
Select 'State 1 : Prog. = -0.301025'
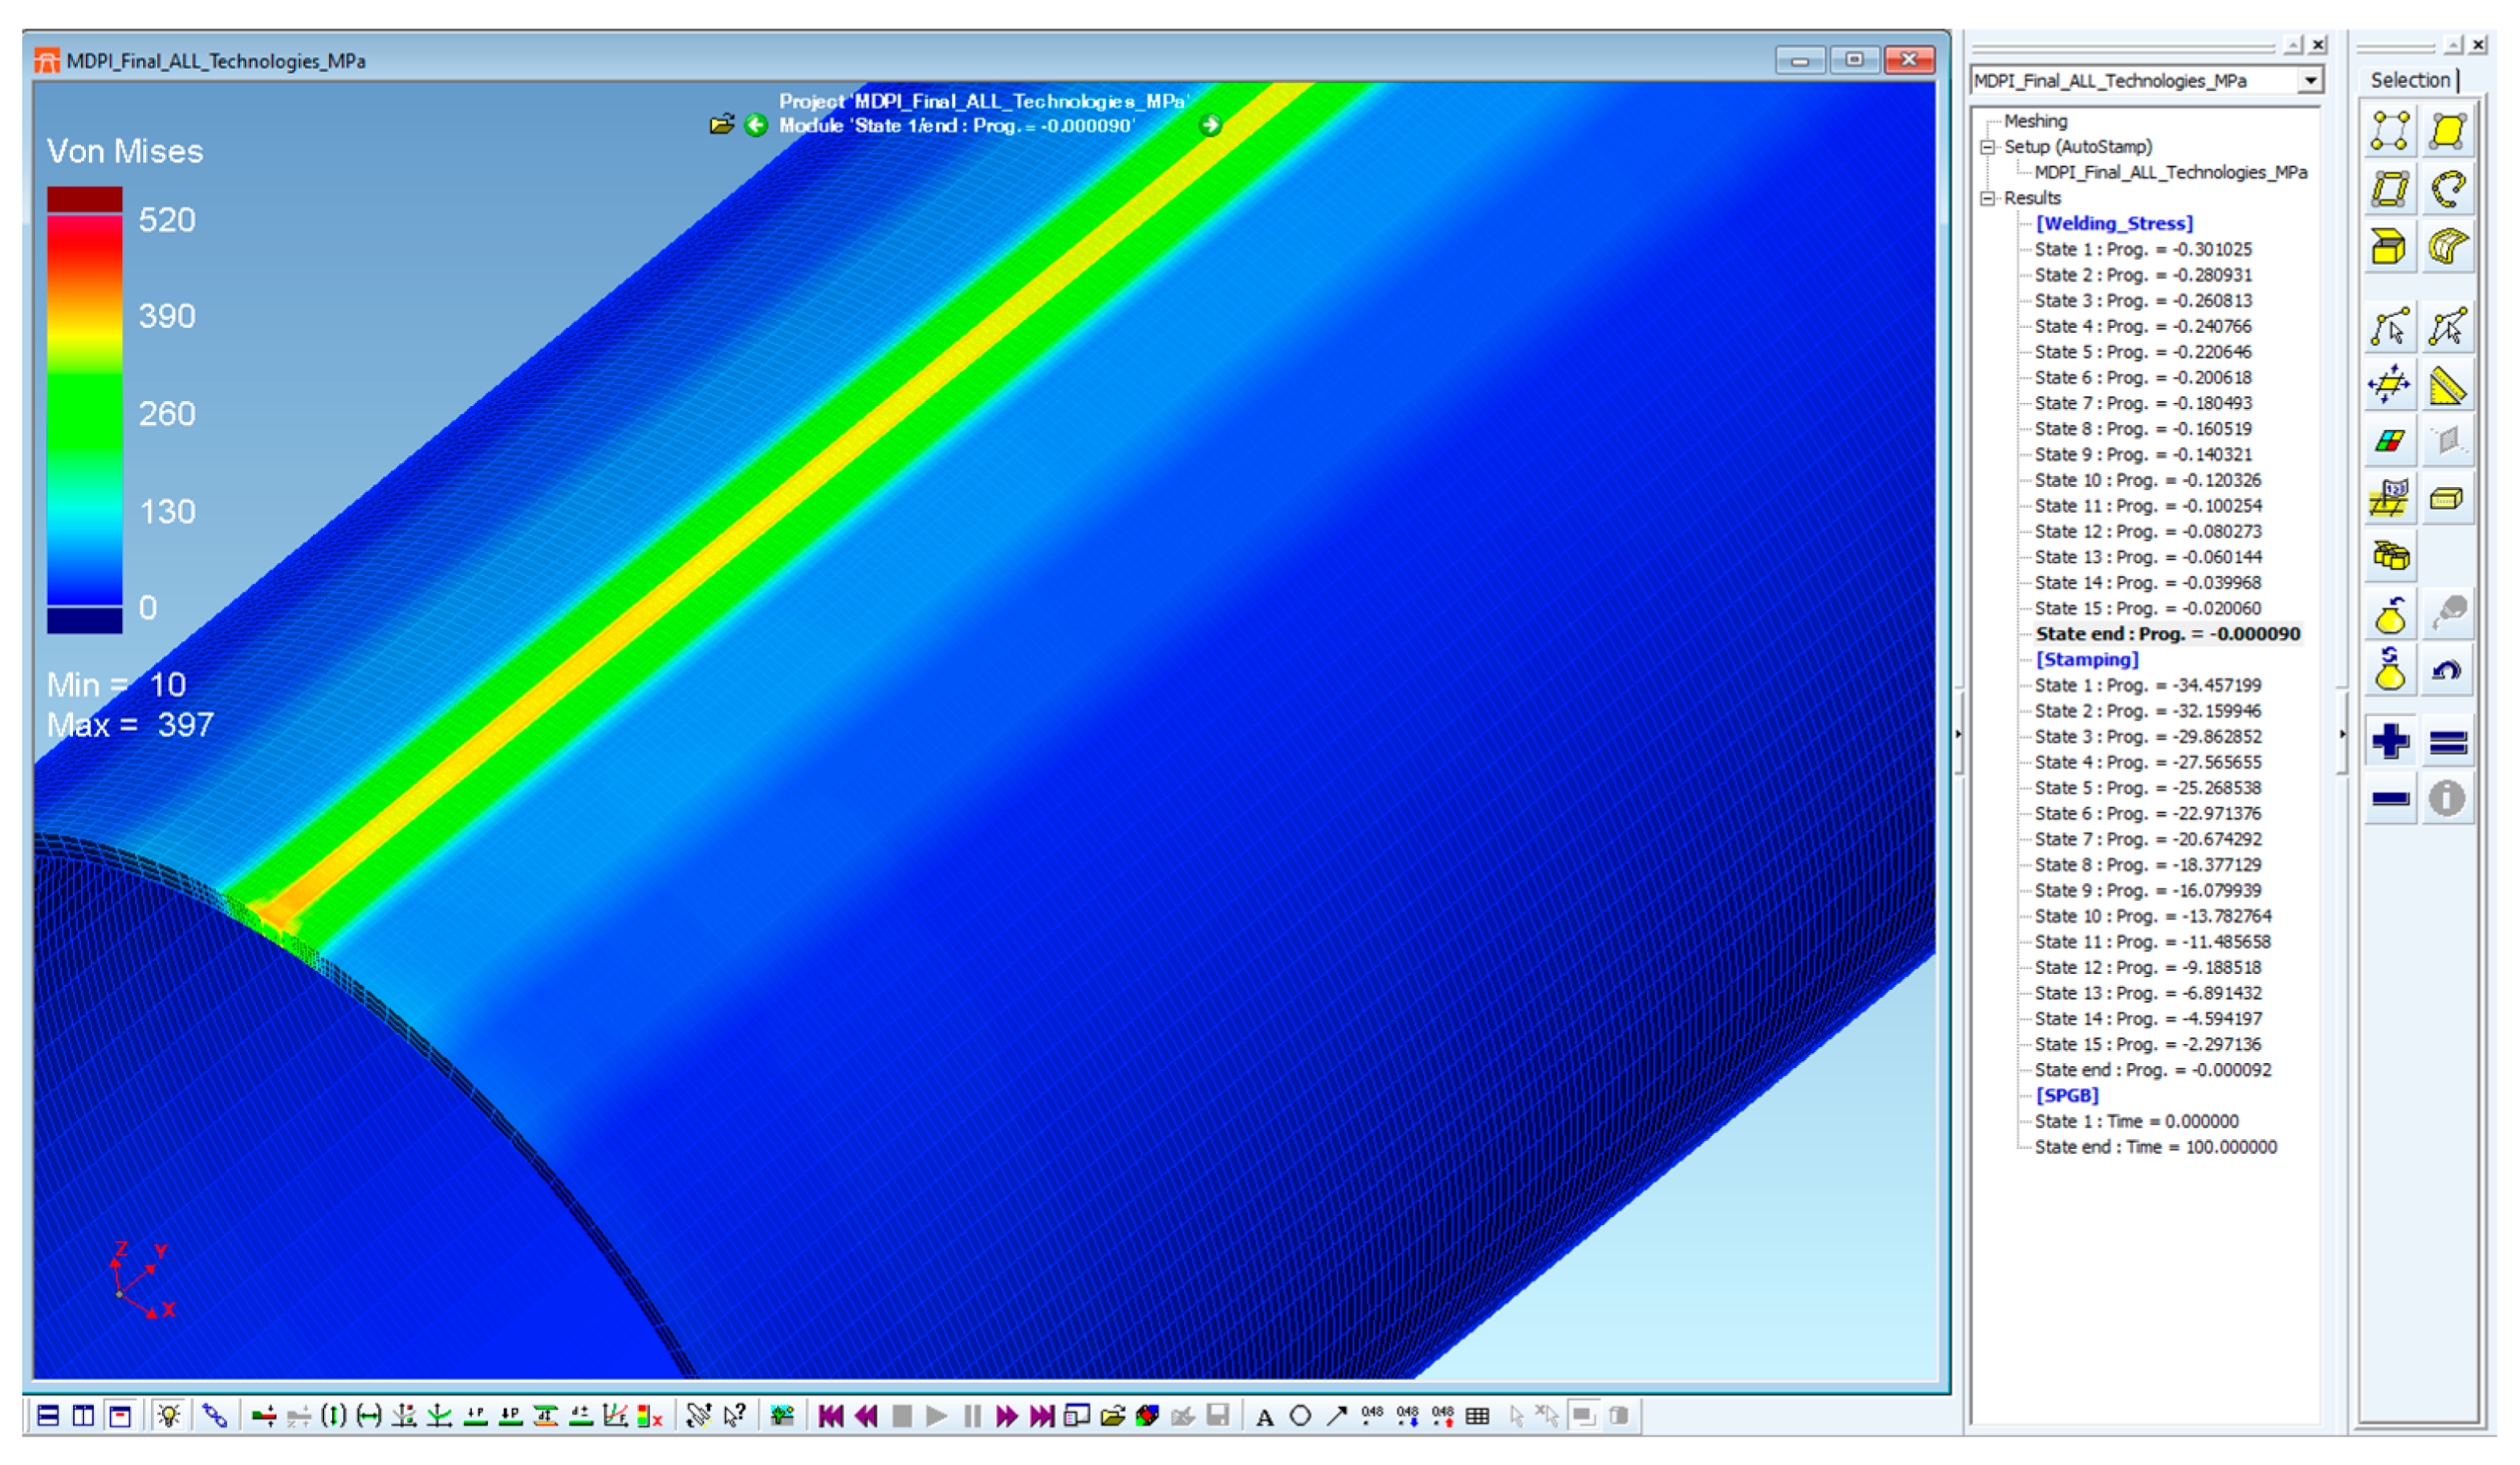pyautogui.click(x=2143, y=249)
